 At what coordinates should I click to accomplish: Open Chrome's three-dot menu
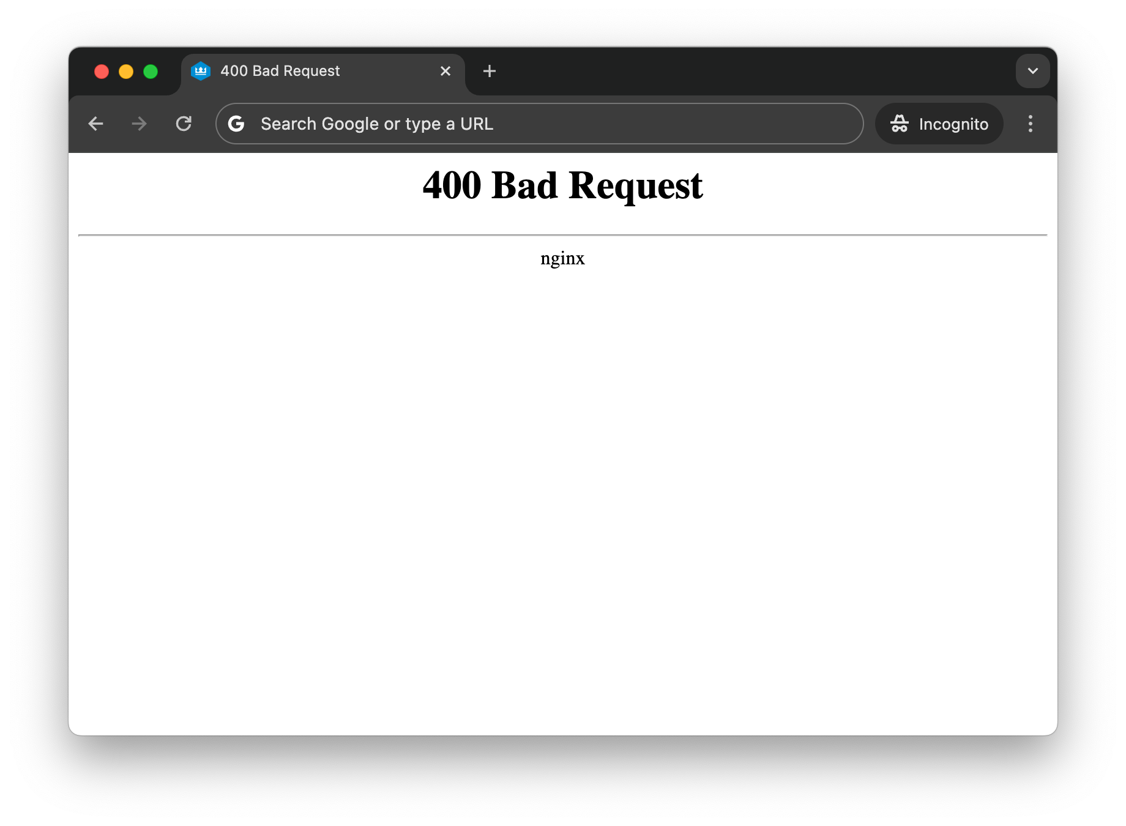(x=1031, y=124)
